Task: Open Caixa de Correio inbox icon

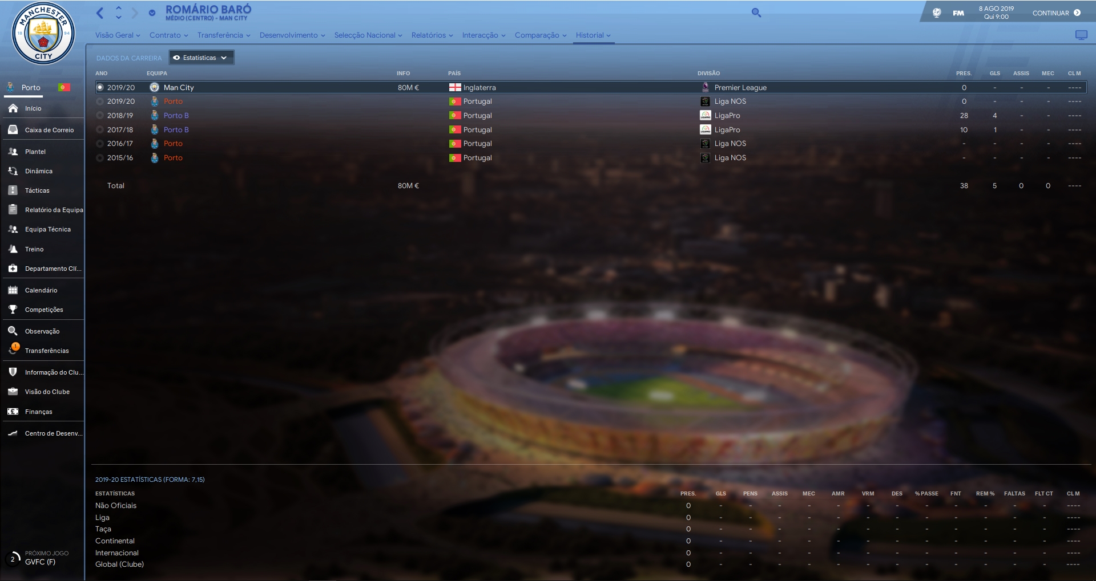Action: pyautogui.click(x=13, y=130)
